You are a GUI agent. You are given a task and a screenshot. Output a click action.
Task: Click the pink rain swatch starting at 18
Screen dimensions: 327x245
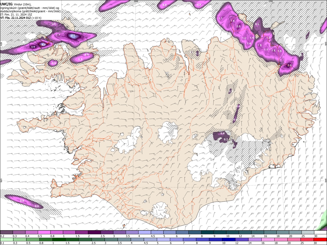click(281, 239)
